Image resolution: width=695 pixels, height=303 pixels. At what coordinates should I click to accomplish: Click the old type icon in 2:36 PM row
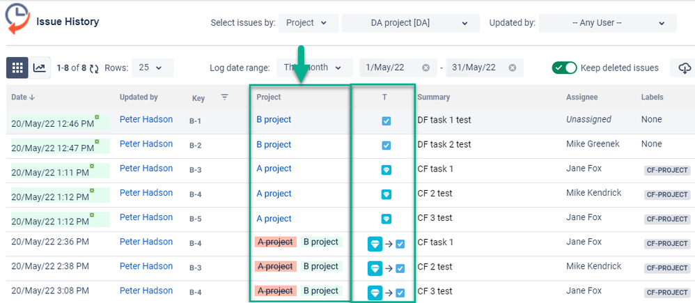(x=375, y=244)
